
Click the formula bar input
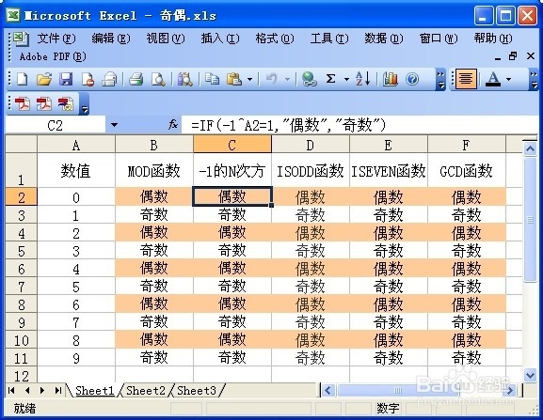coord(359,125)
